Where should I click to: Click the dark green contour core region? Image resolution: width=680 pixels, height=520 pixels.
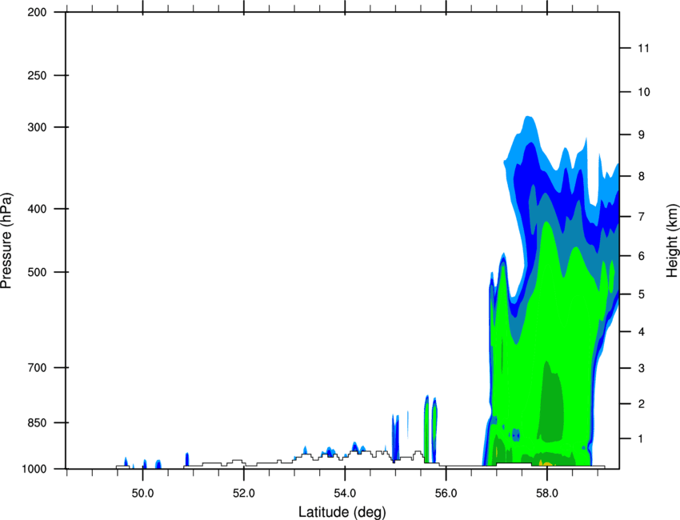point(550,403)
